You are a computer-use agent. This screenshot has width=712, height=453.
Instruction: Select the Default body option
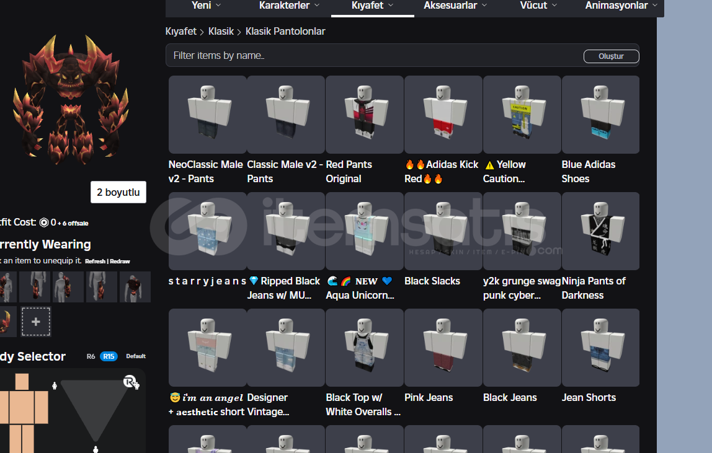pyautogui.click(x=136, y=356)
